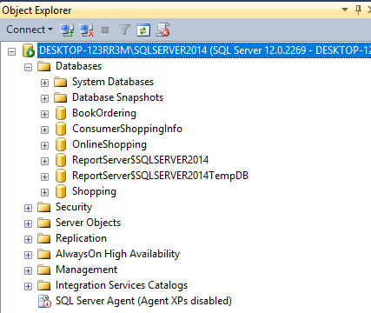This screenshot has height=313, width=371.
Task: Expand the AlwaysOn High Availability folder
Action: [x=28, y=256]
